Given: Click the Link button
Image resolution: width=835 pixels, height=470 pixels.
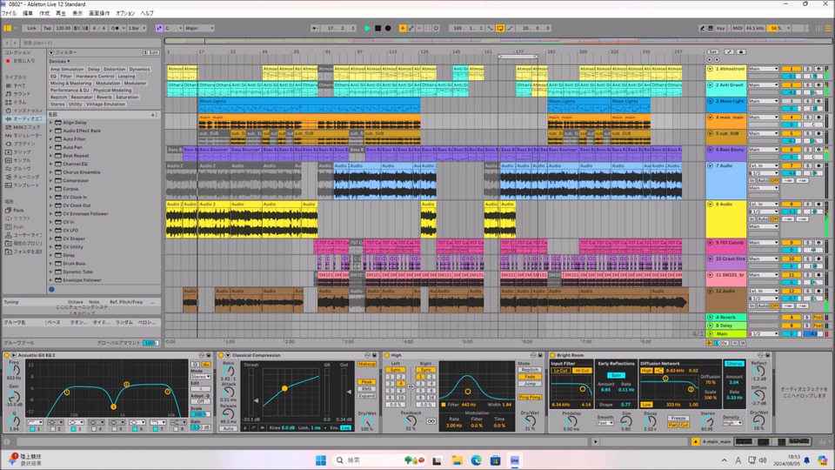Looking at the screenshot, I should 31,28.
